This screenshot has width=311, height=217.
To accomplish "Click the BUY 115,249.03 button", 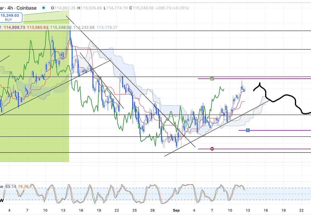I will pos(11,17).
